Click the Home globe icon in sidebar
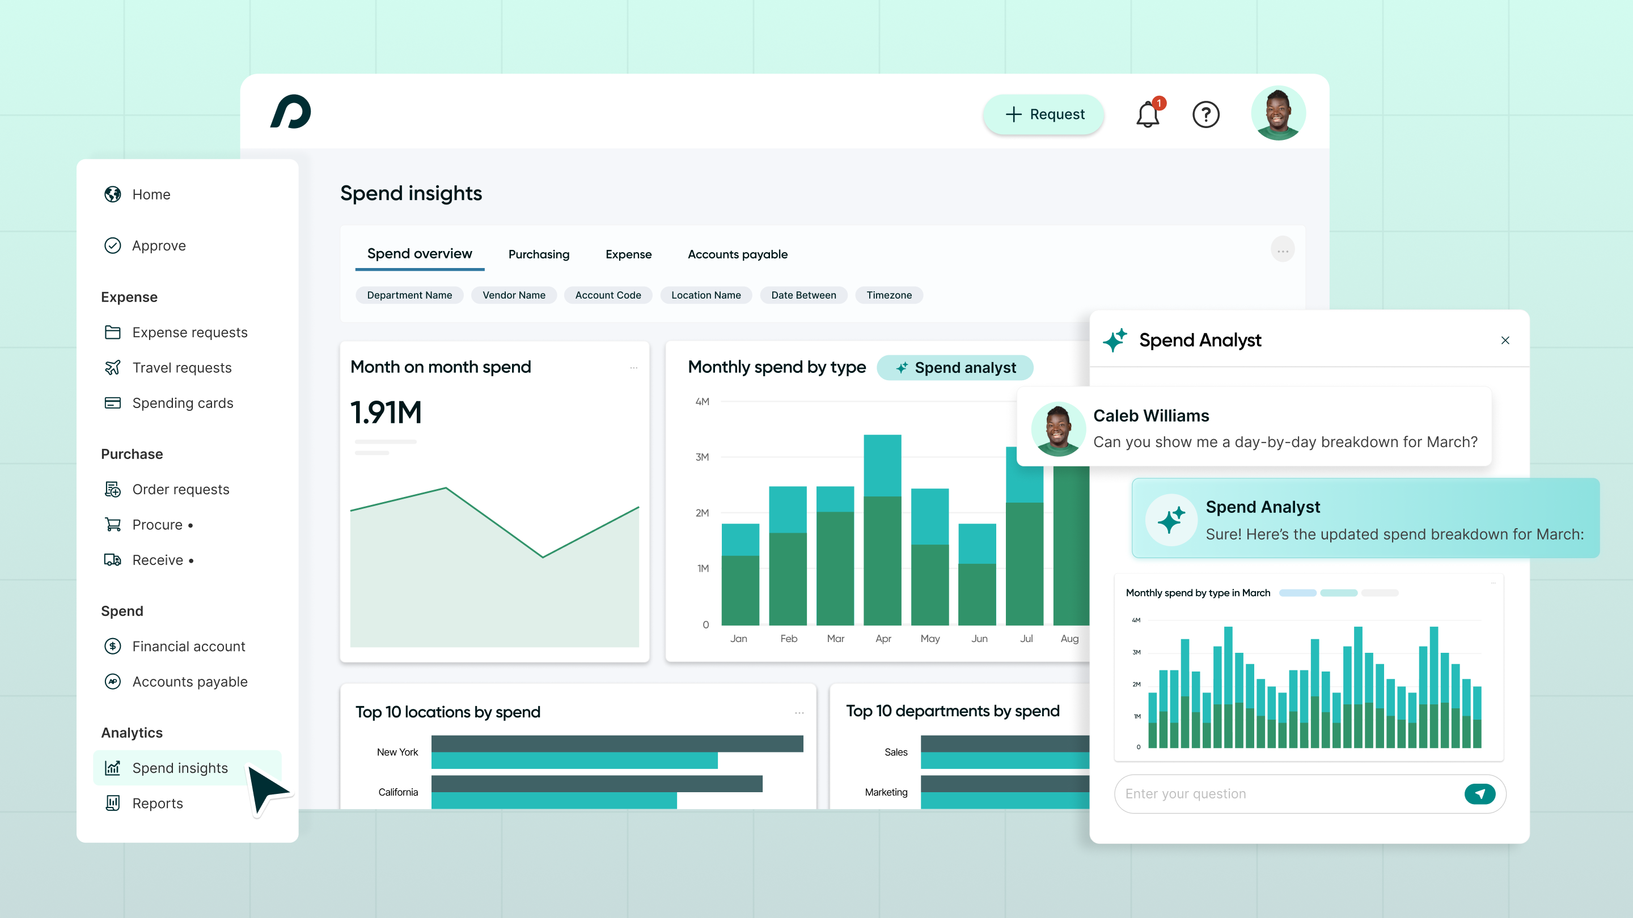Viewport: 1633px width, 918px height. click(113, 194)
